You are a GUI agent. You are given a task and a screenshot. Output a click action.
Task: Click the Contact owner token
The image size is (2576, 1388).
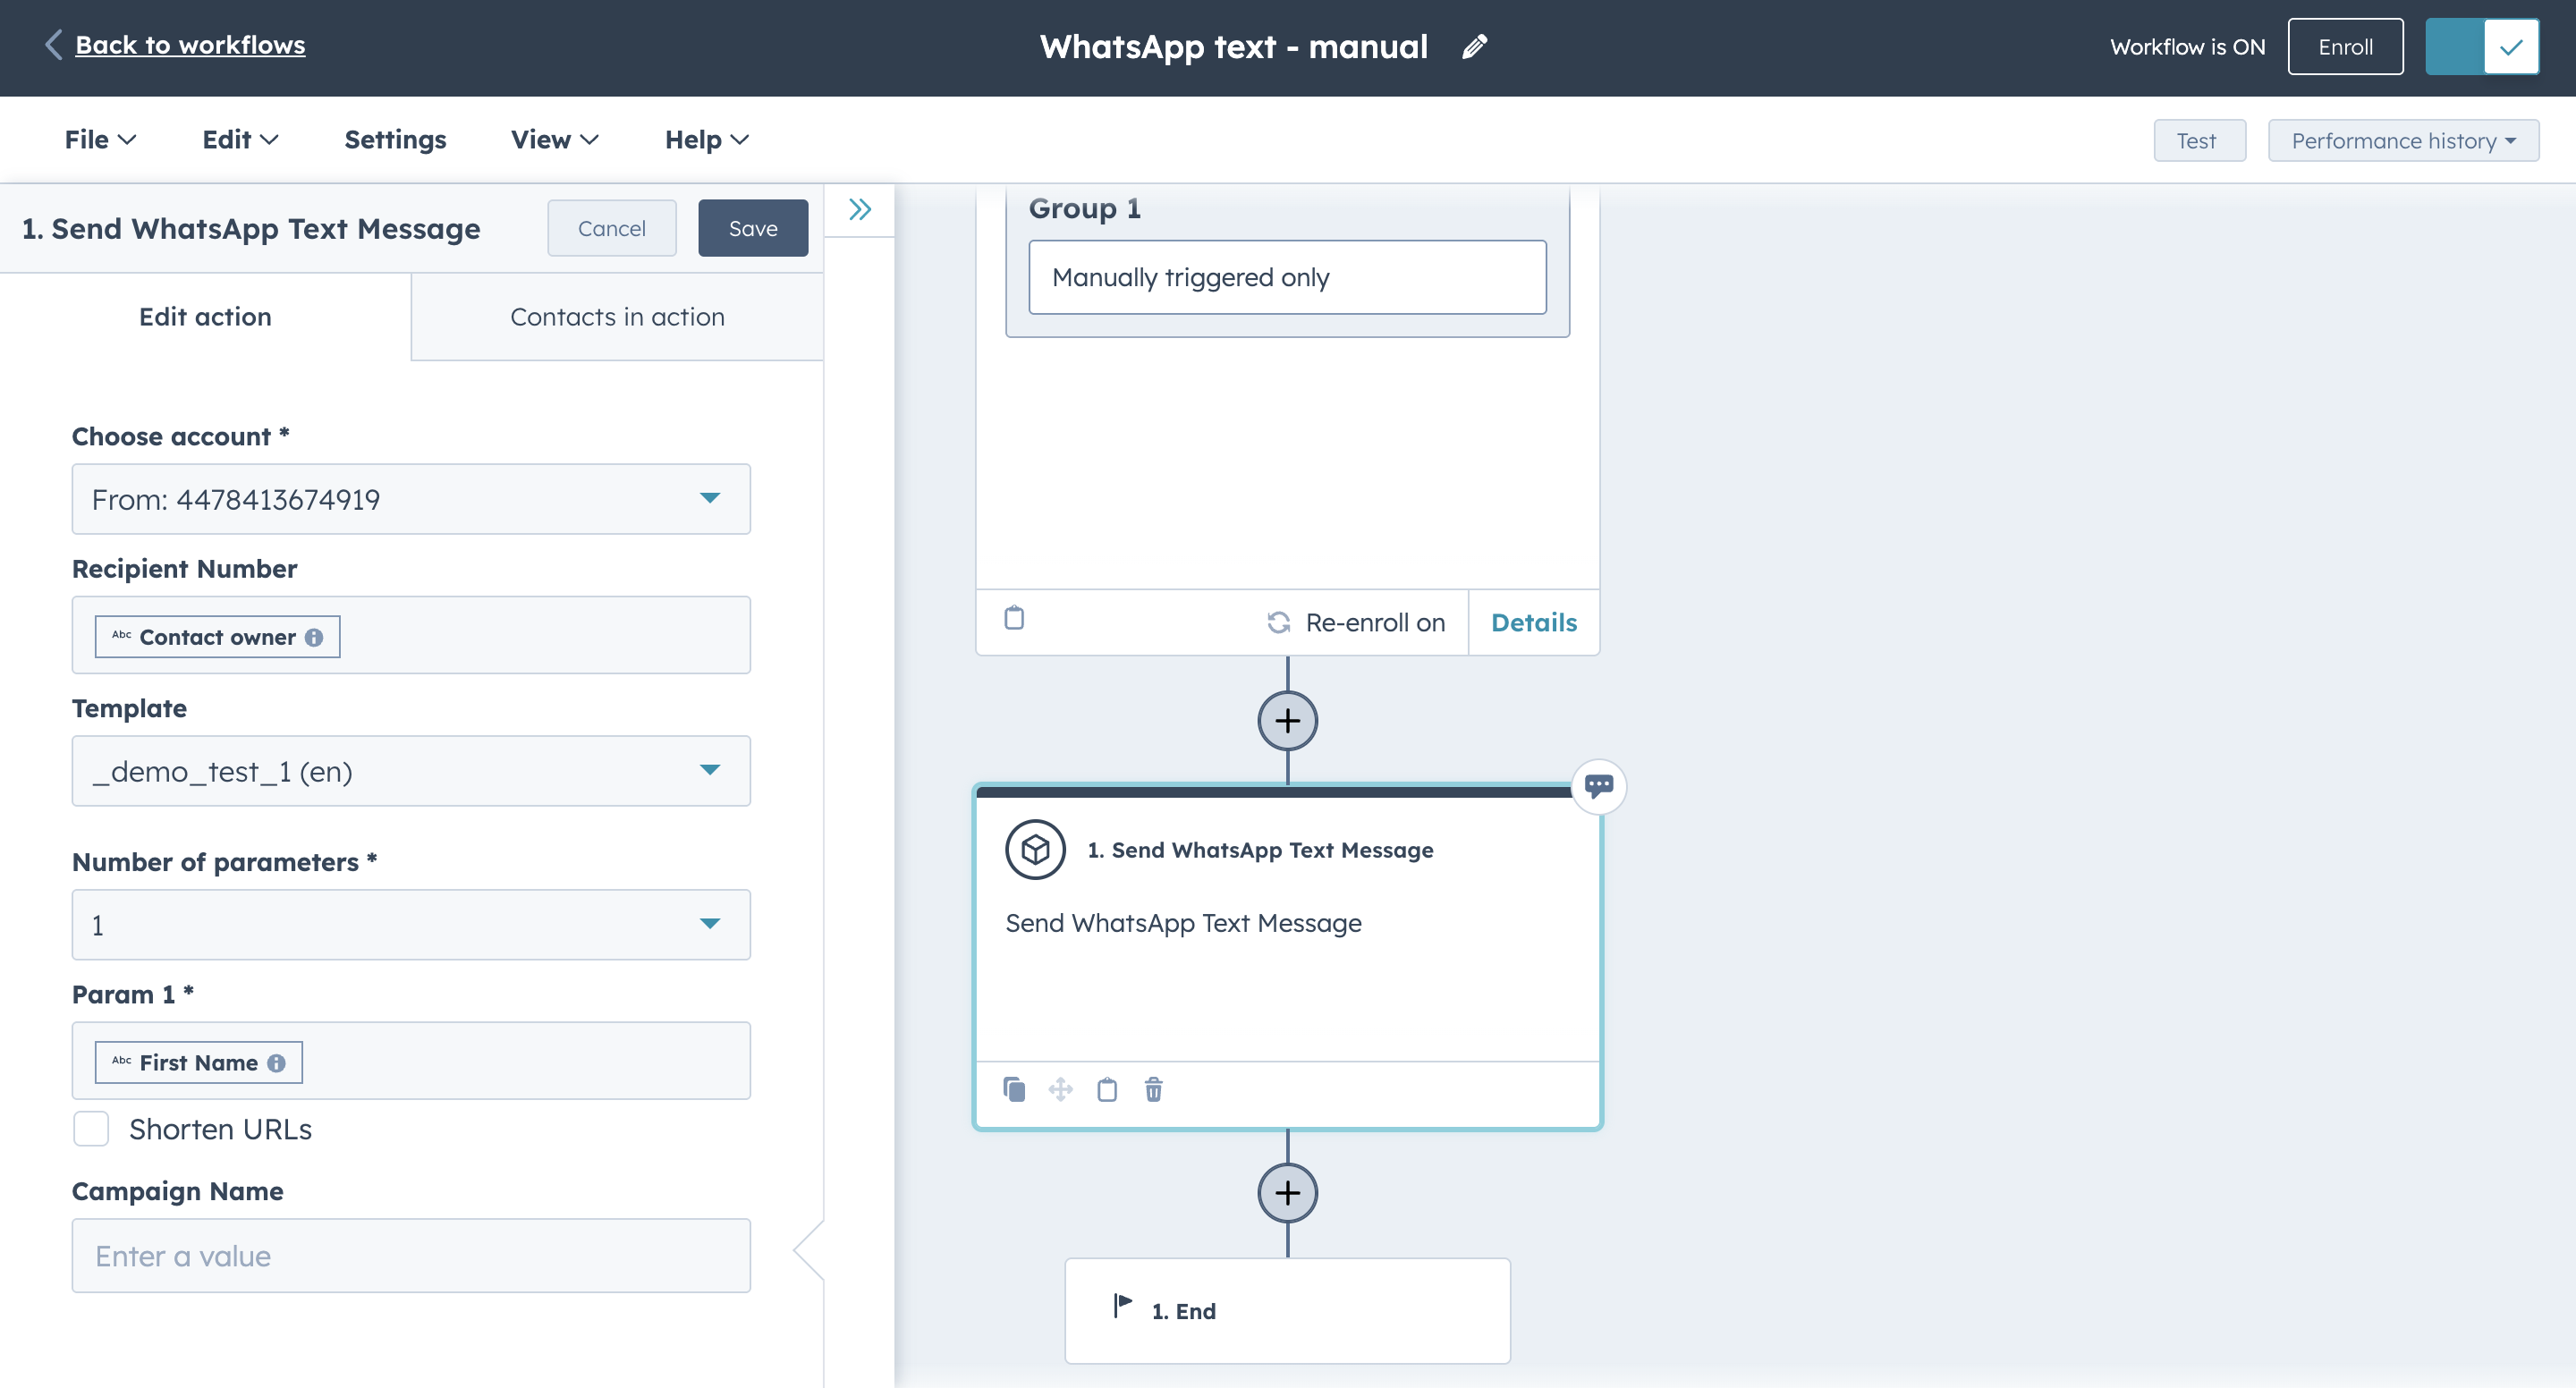(x=217, y=637)
